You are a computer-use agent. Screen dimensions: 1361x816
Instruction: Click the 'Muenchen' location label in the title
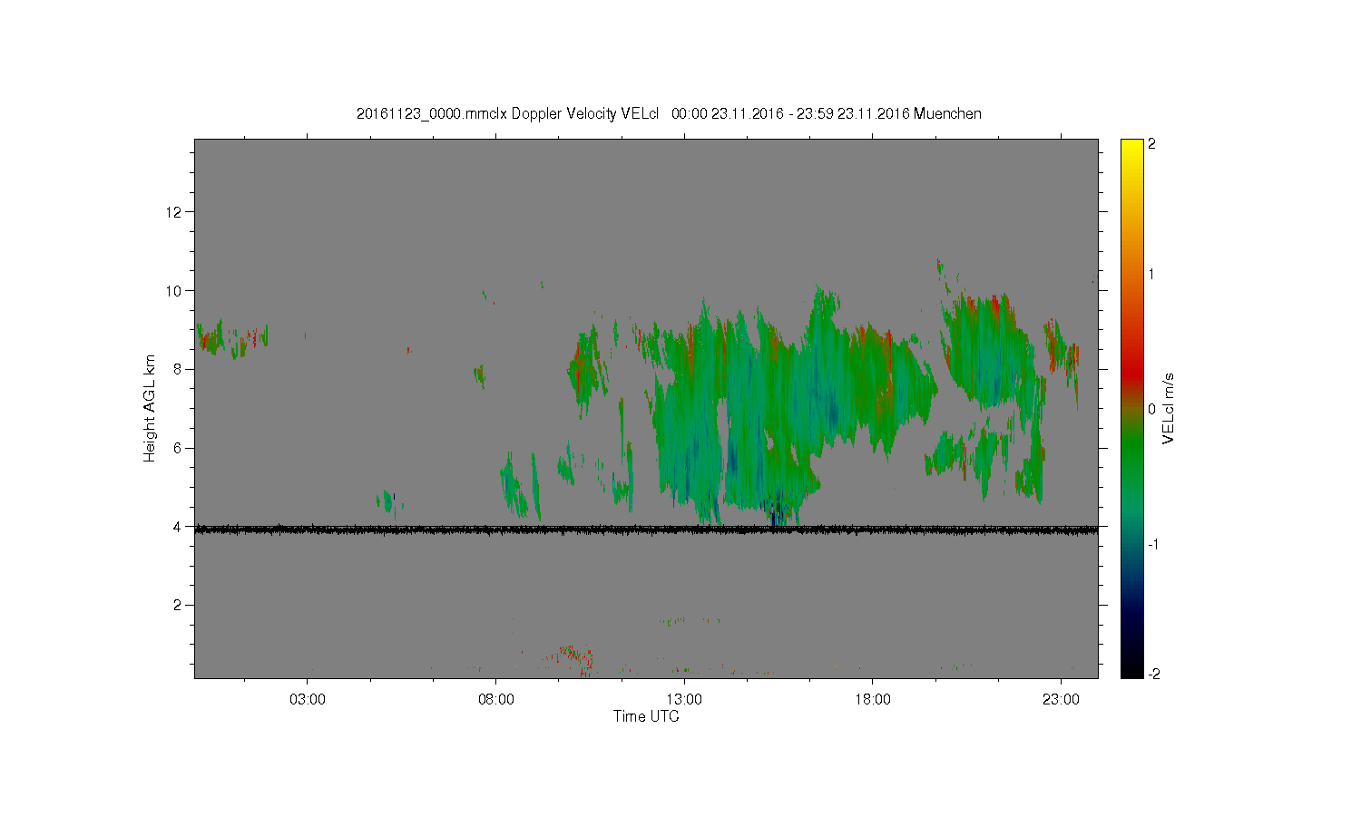[947, 113]
